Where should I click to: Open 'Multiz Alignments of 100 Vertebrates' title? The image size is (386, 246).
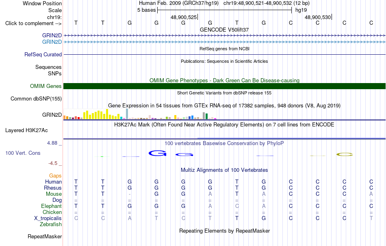point(224,170)
